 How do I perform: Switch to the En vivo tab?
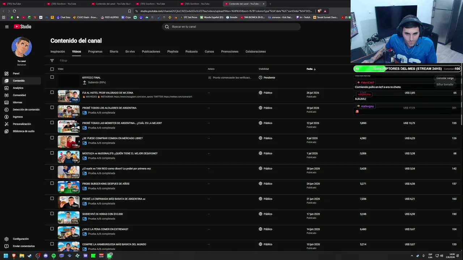tap(130, 52)
